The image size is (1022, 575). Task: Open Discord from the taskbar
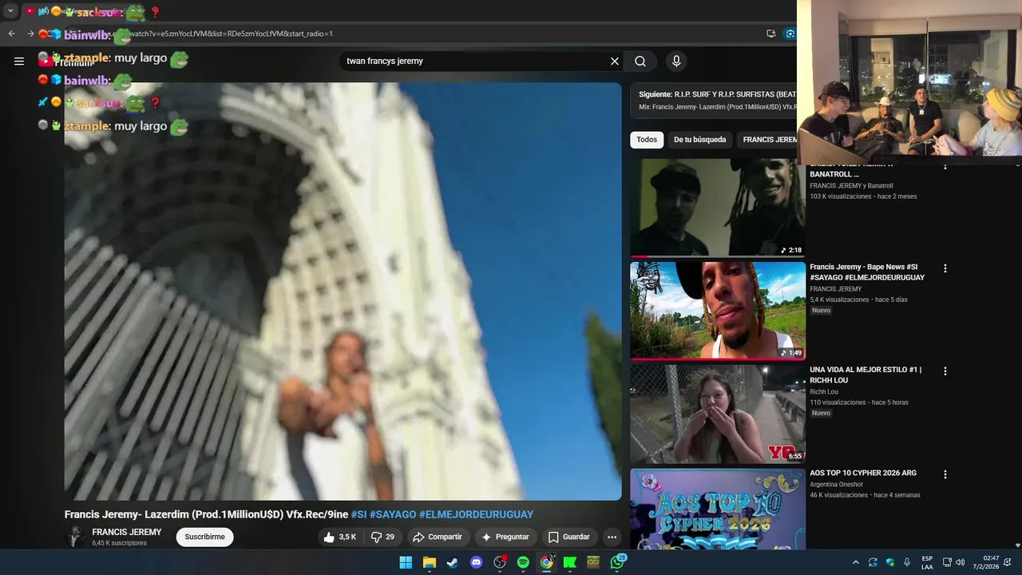pyautogui.click(x=477, y=562)
